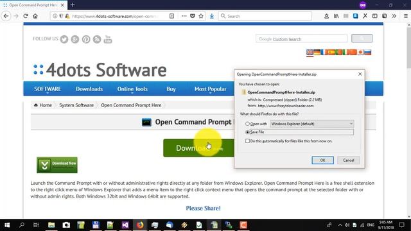Click the large green Download button

click(x=198, y=148)
